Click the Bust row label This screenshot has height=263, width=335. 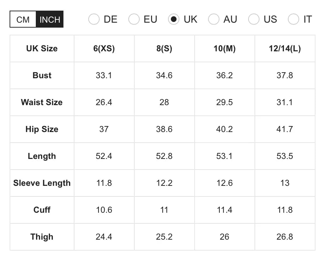pyautogui.click(x=41, y=75)
